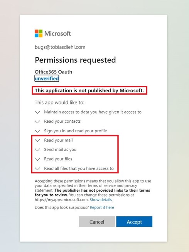Click the bugs@tobiasdiehl.com account text

click(60, 47)
